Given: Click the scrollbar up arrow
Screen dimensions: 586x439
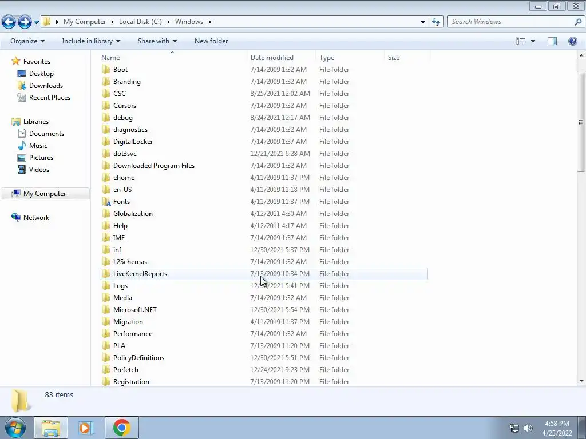Looking at the screenshot, I should pos(581,55).
